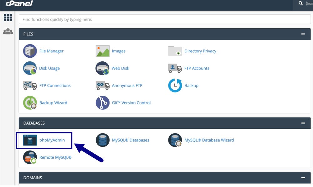Image resolution: width=313 pixels, height=187 pixels.
Task: Focus the 'Find functions quickly' search box
Action: tap(165, 19)
